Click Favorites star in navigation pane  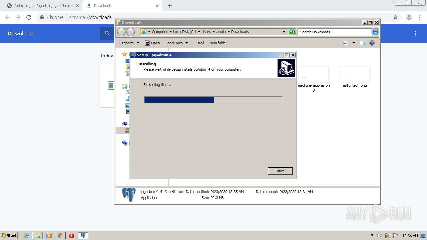pos(125,54)
